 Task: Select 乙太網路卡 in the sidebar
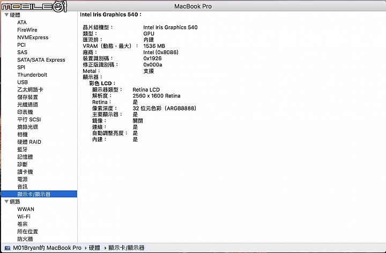point(30,90)
